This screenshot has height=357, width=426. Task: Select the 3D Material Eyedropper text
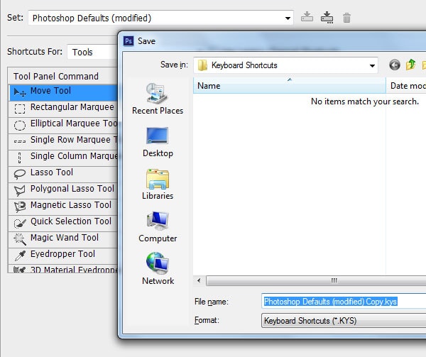(74, 269)
